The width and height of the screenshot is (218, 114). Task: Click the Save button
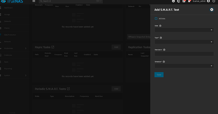[x=159, y=75]
